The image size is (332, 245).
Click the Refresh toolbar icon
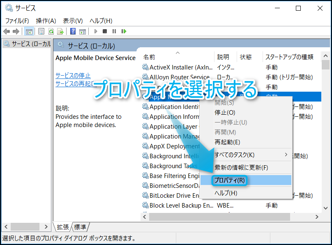(51, 31)
